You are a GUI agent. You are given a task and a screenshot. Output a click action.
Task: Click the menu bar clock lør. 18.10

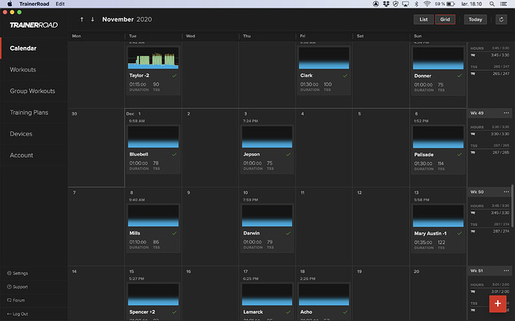click(x=471, y=4)
